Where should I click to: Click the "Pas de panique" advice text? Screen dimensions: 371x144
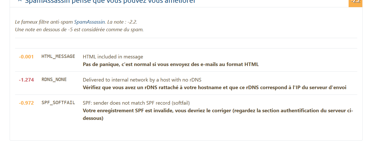coord(171,65)
